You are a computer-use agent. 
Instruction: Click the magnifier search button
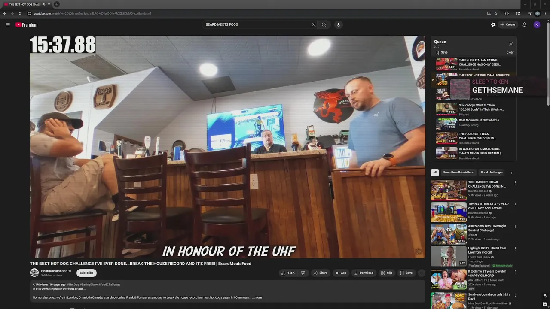coord(324,24)
